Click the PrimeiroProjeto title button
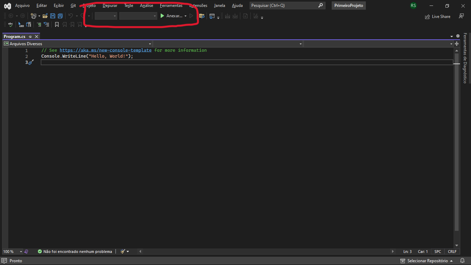The height and width of the screenshot is (265, 471). click(349, 6)
